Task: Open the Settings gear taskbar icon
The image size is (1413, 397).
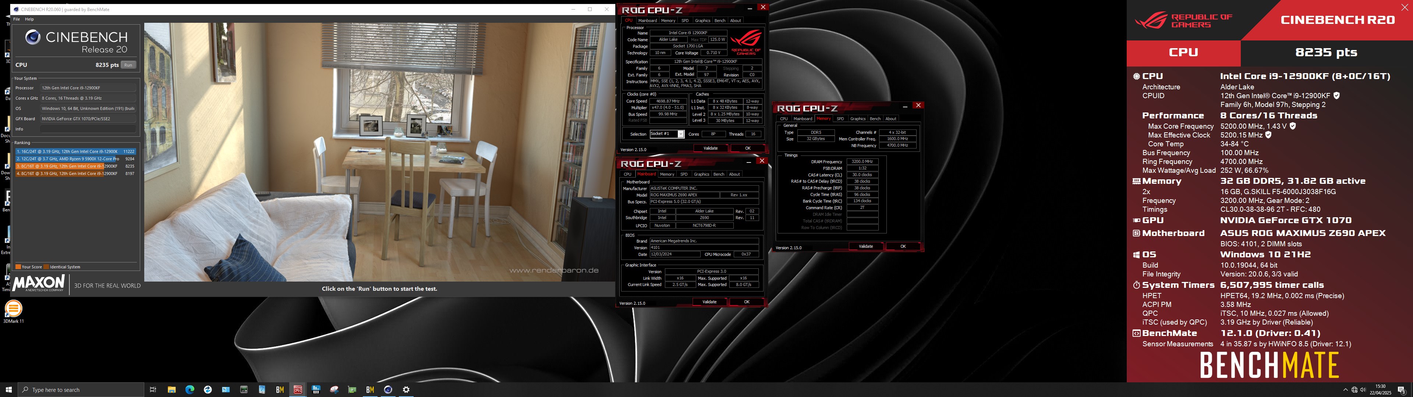Action: [407, 390]
